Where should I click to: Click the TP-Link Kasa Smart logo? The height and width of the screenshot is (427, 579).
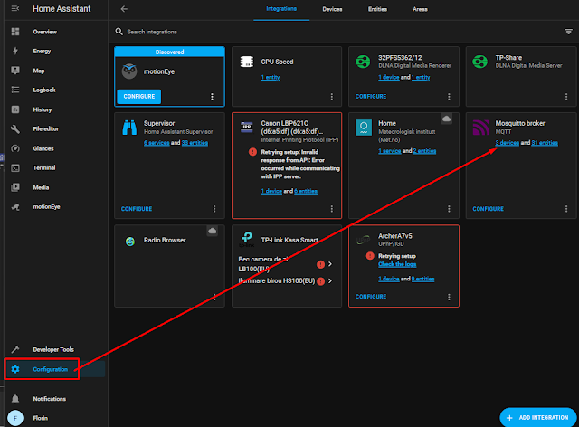[x=247, y=239]
